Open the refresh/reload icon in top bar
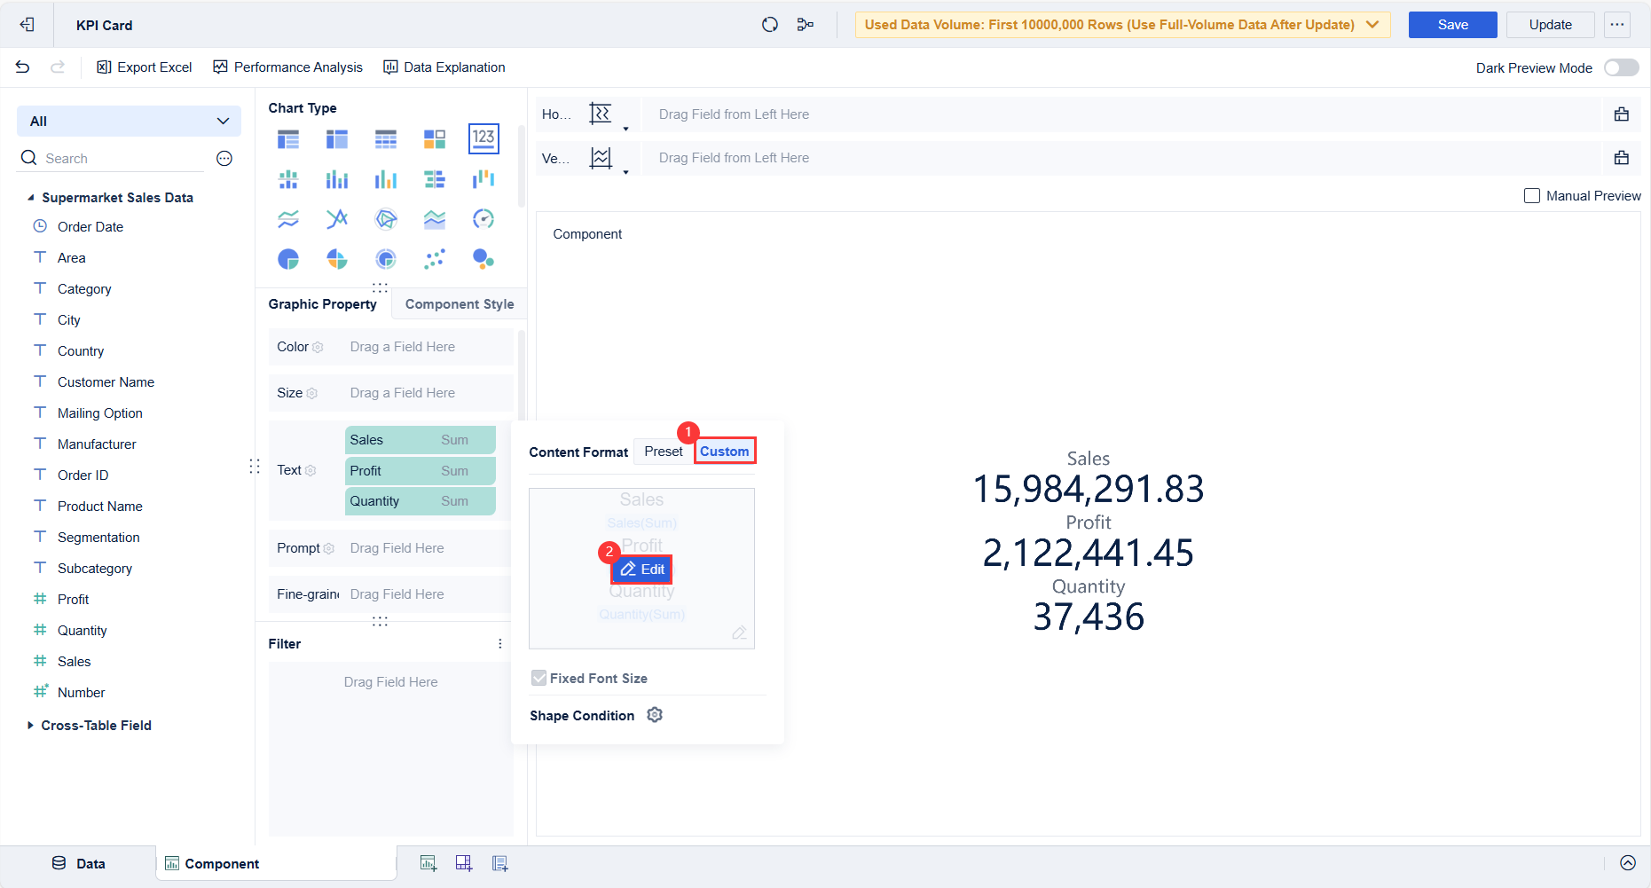Screen dimensions: 1651x888 (769, 24)
